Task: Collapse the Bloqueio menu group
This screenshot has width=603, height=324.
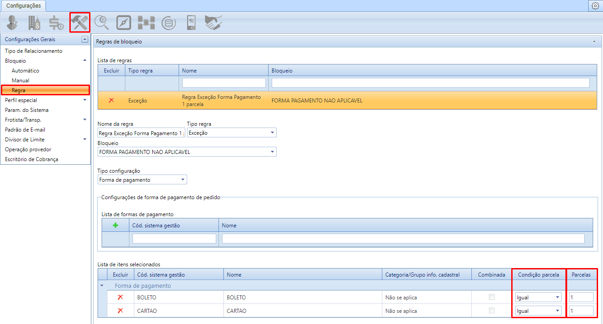Action: click(85, 60)
